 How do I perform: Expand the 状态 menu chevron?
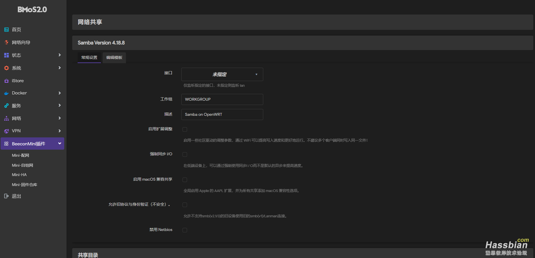(x=60, y=55)
